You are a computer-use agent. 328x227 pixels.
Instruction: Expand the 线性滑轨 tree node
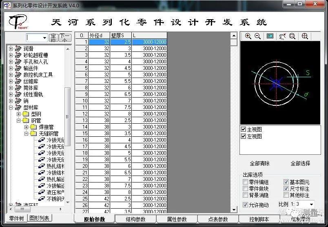(11, 94)
